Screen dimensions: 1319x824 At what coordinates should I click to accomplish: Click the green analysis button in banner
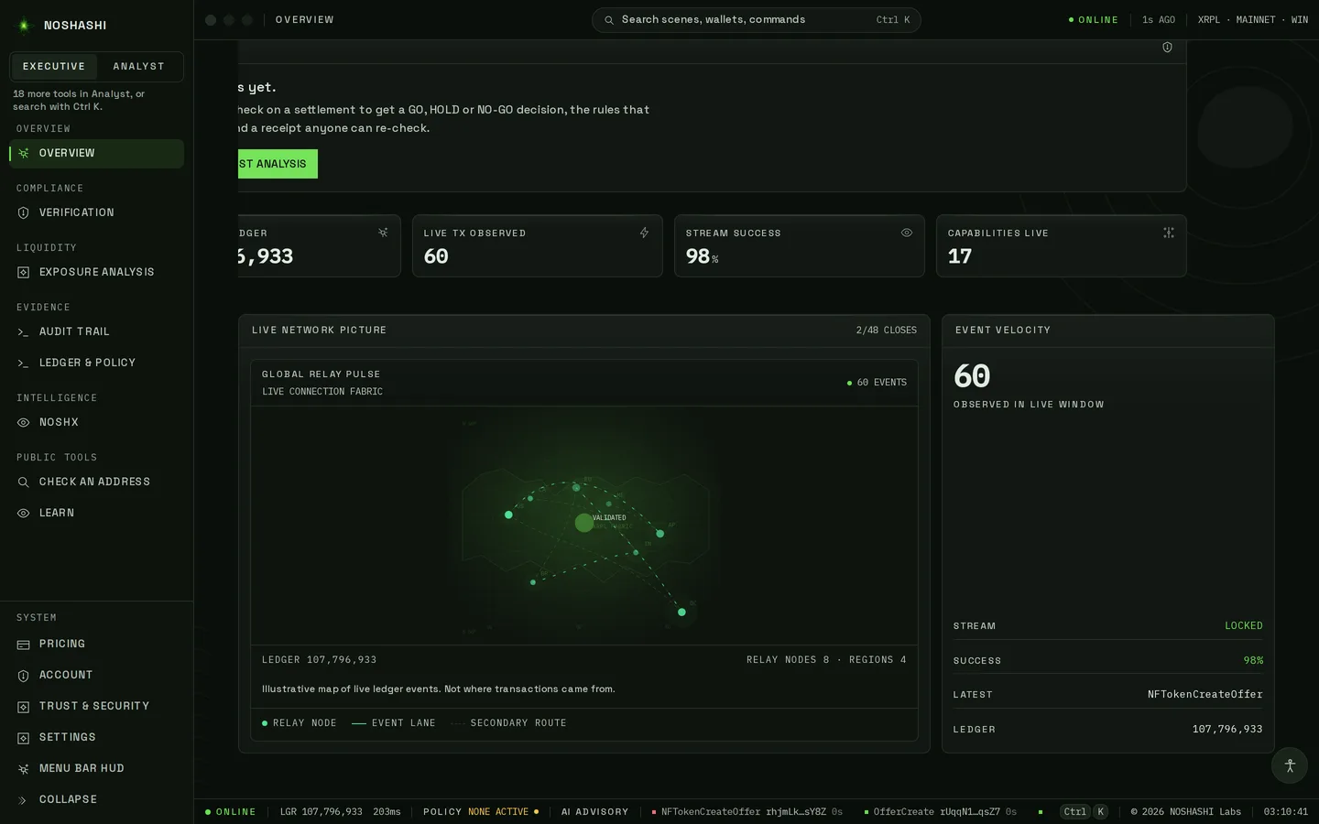[x=278, y=164]
